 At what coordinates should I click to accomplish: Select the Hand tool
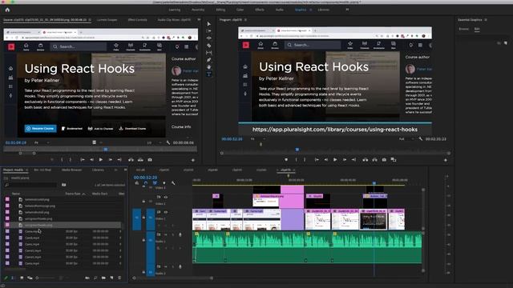(208, 67)
